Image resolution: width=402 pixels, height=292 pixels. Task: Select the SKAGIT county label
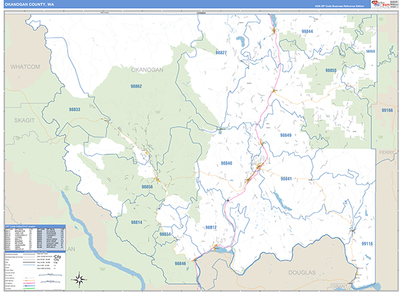(x=24, y=120)
